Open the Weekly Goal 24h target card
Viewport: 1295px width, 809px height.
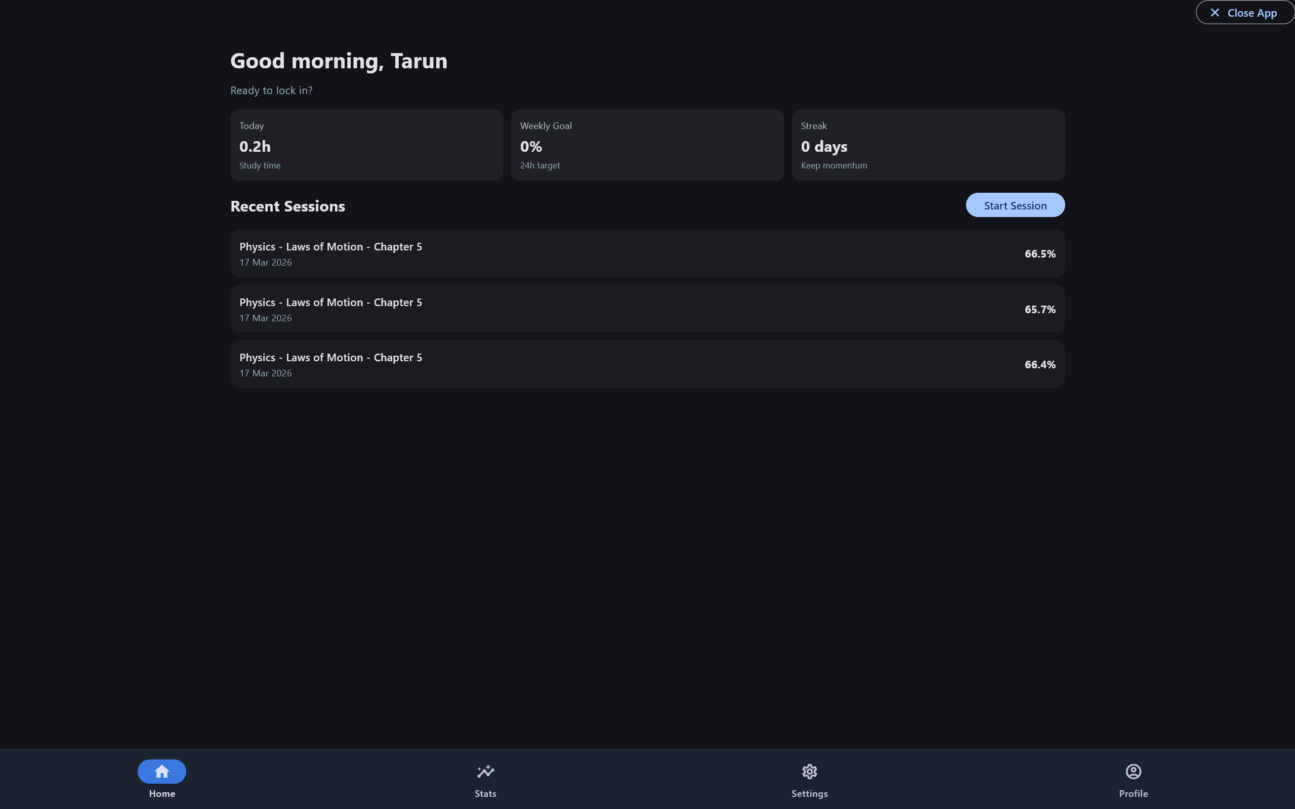(x=647, y=145)
